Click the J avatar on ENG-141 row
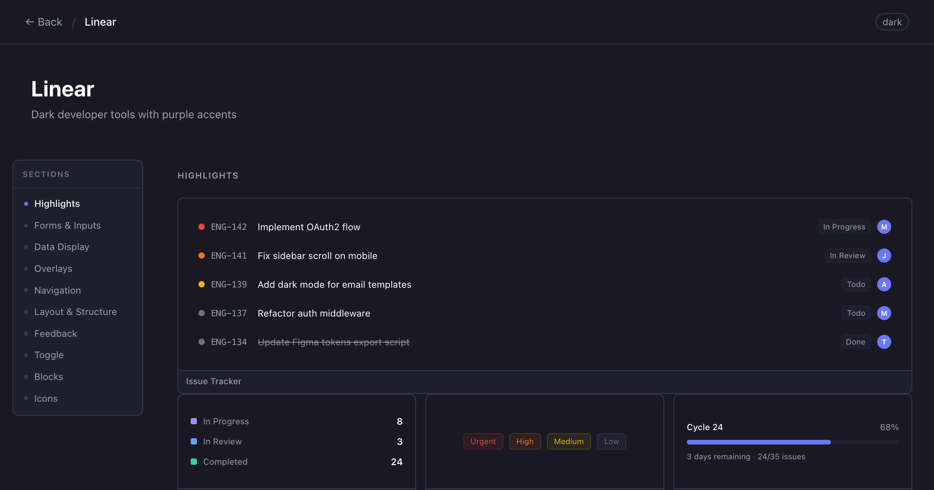 pos(884,255)
